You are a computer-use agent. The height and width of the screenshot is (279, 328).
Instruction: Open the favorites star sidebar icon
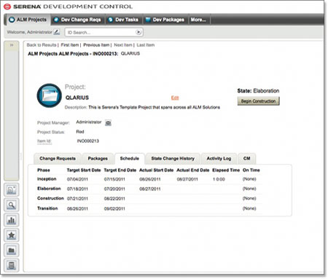click(12, 235)
